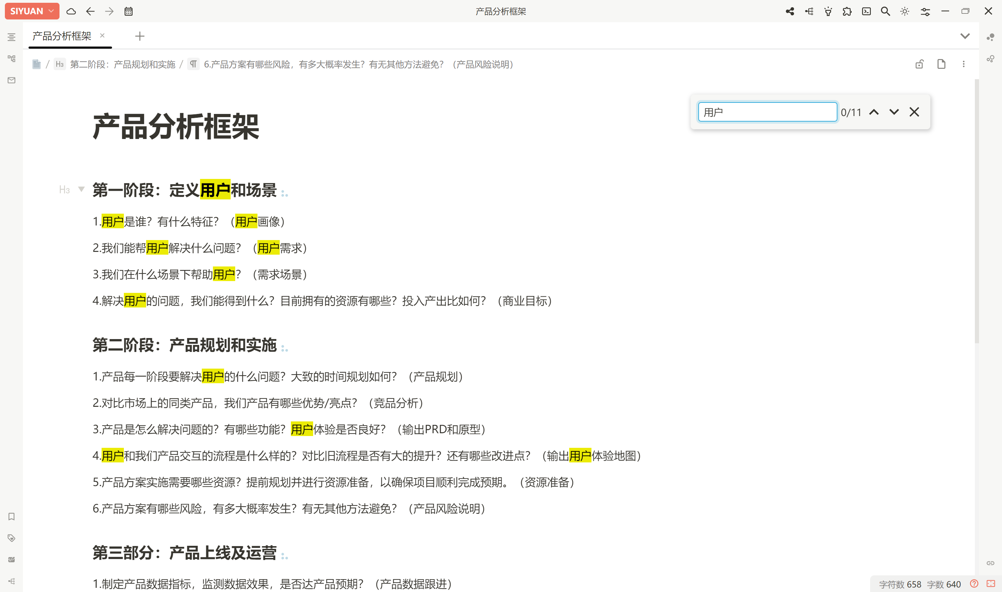Open the inbox panel in left dock
This screenshot has width=1002, height=592.
(x=11, y=80)
